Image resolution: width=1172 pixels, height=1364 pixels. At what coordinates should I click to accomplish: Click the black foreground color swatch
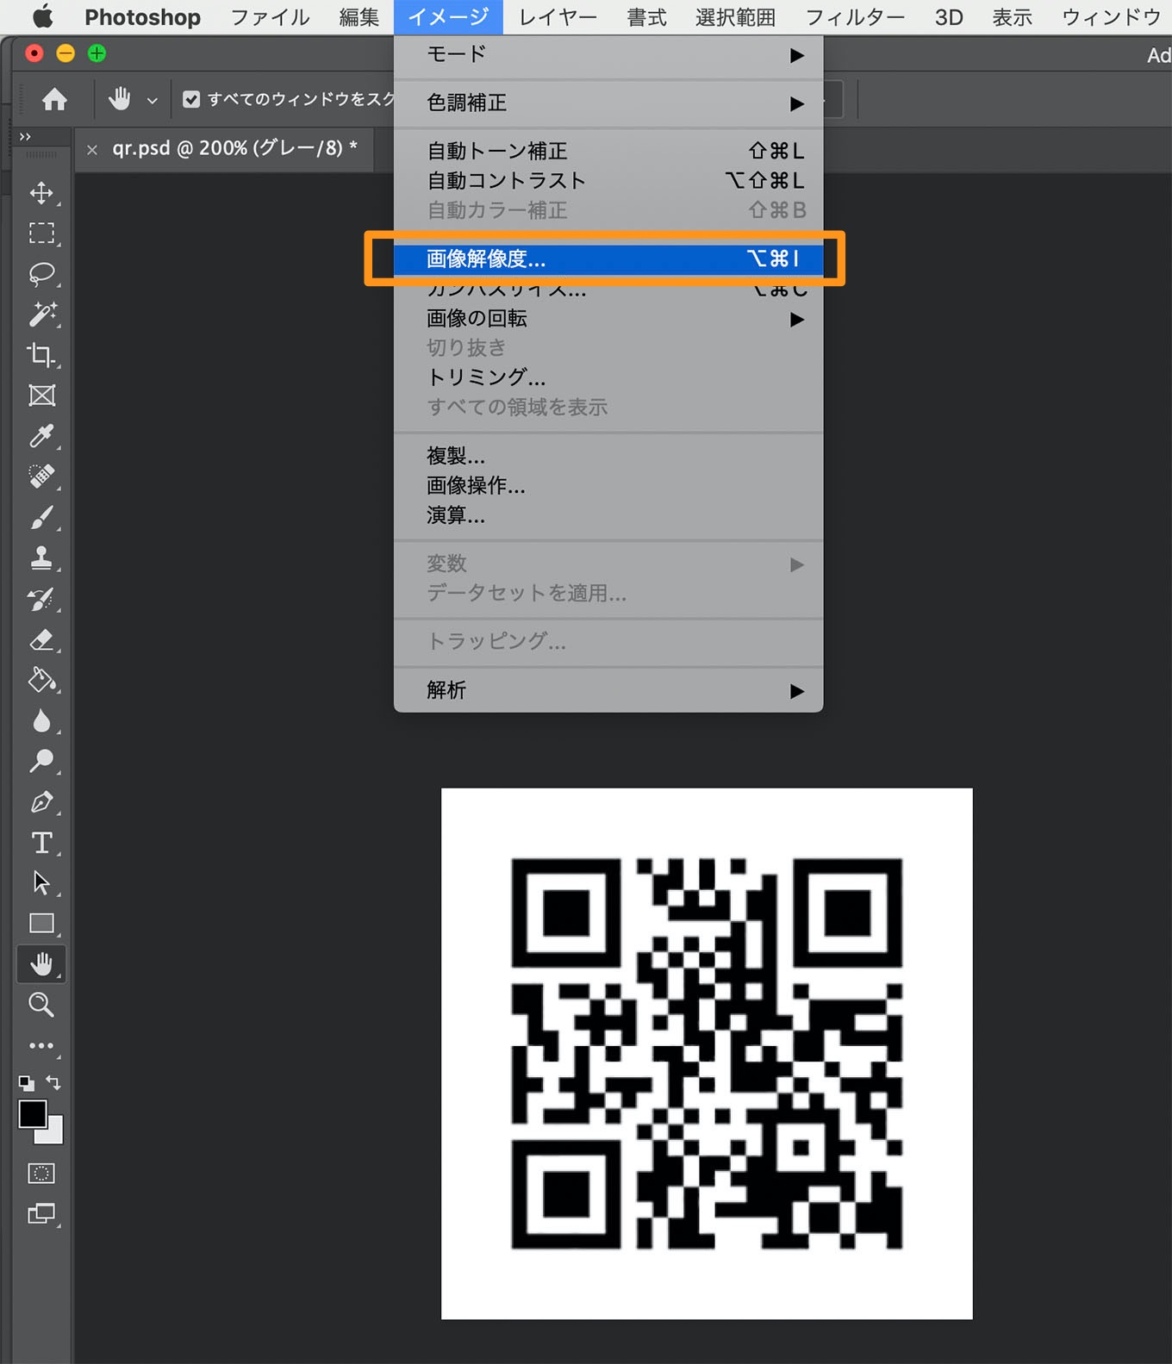tap(32, 1113)
